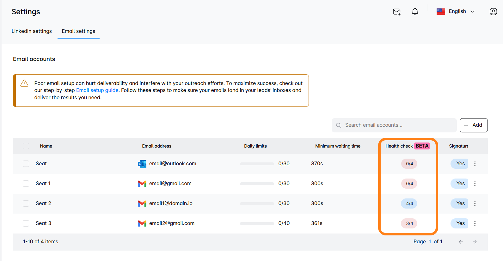The image size is (503, 261).
Task: Open the compose mail icon in header
Action: 396,12
